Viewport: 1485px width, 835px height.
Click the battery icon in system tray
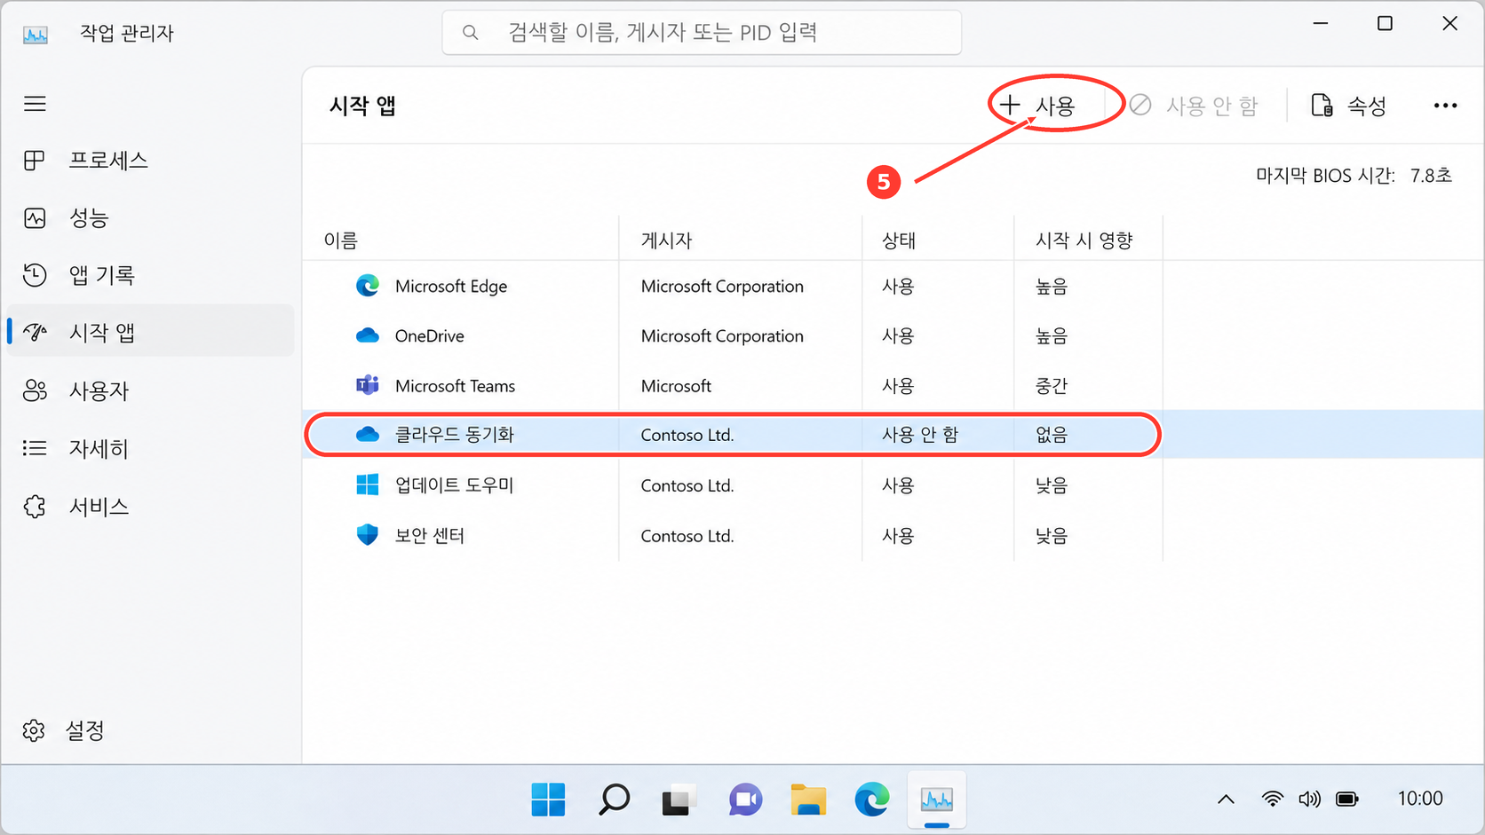coord(1347,800)
